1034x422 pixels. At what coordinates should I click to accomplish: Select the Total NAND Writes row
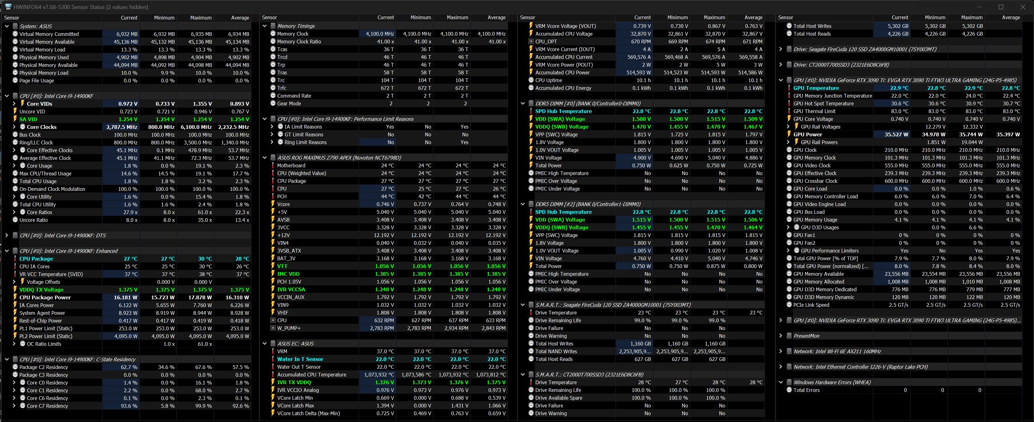[x=642, y=351]
